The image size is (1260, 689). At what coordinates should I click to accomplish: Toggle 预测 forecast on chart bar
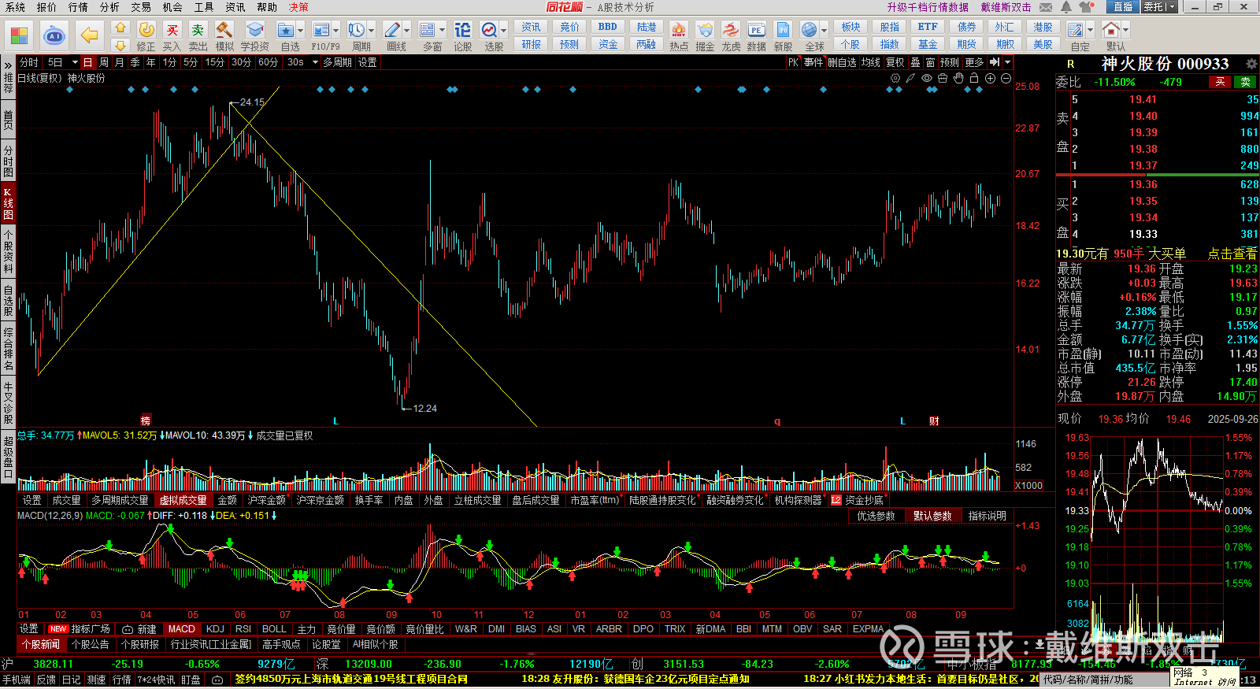click(x=950, y=62)
